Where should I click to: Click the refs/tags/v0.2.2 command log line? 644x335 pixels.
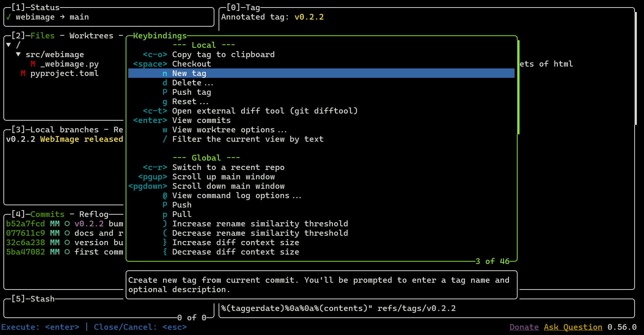(339, 308)
